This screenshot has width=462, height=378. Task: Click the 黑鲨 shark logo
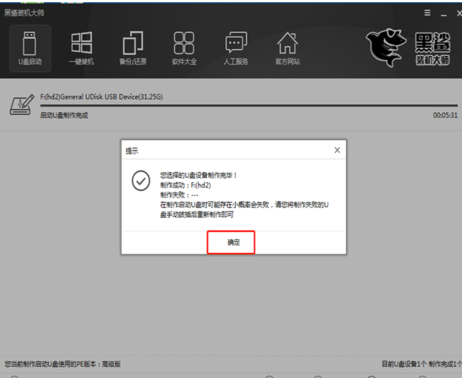tap(386, 48)
